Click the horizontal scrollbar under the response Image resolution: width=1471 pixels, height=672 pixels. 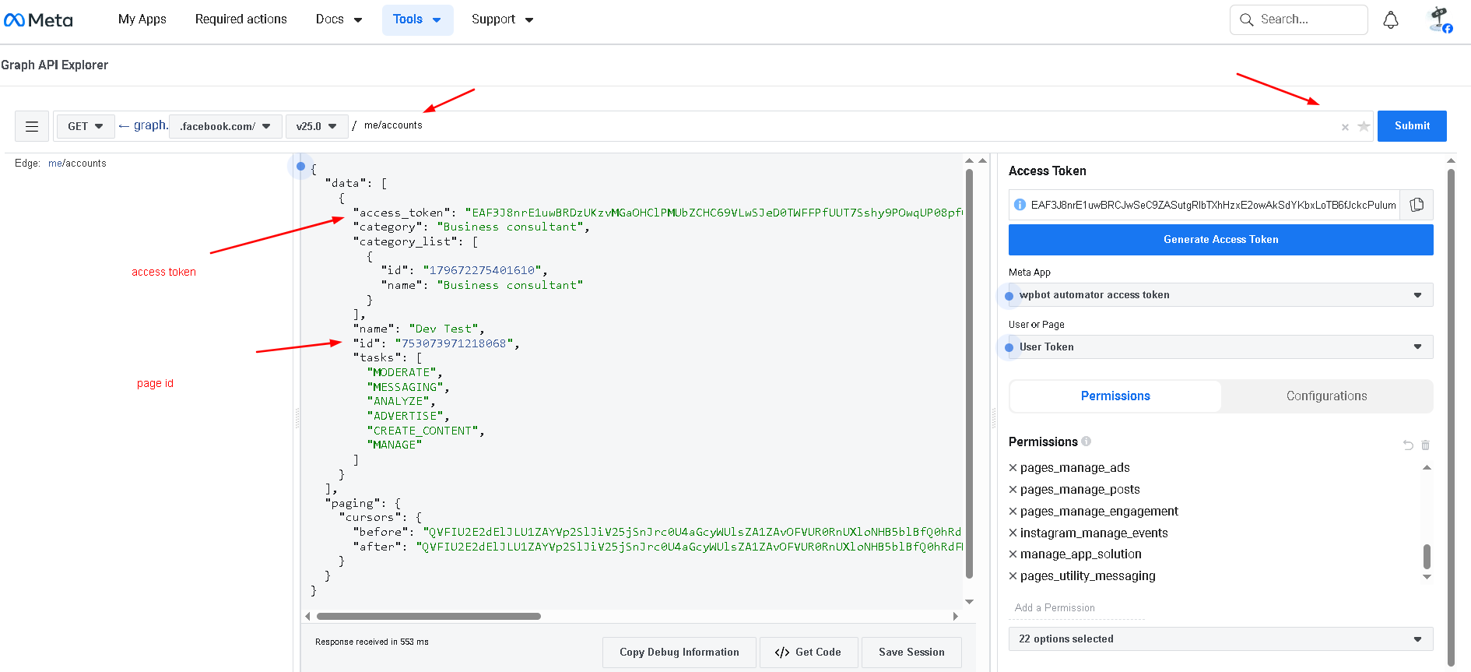point(428,616)
